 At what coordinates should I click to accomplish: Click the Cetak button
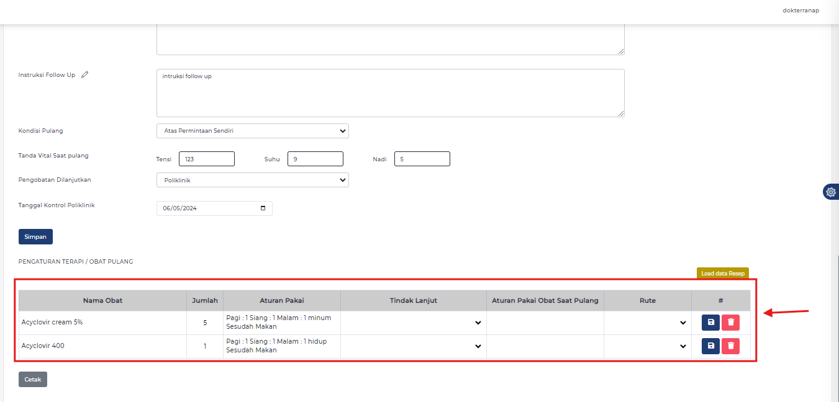coord(33,379)
